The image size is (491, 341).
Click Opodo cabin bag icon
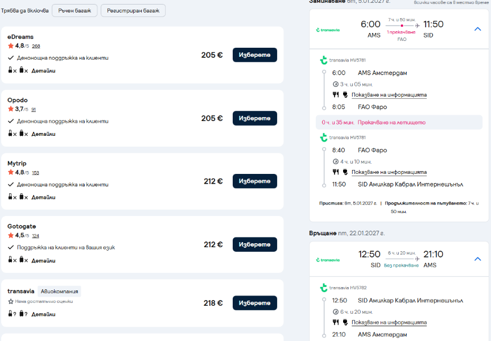click(10, 133)
